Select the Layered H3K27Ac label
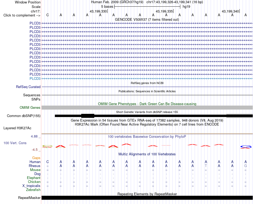Image resolution: width=253 pixels, height=204 pixels. [17, 128]
